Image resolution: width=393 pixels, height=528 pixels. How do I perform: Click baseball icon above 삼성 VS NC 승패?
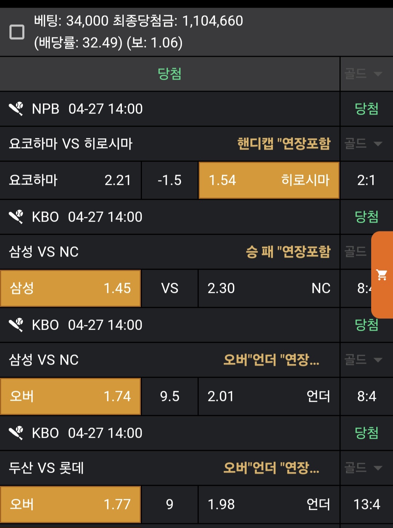[x=16, y=217]
